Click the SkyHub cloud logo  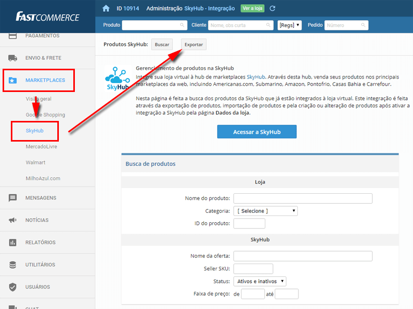pos(118,79)
